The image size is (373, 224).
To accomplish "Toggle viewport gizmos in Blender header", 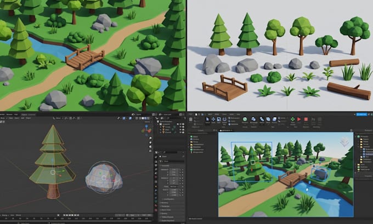I will pyautogui.click(x=124, y=118).
